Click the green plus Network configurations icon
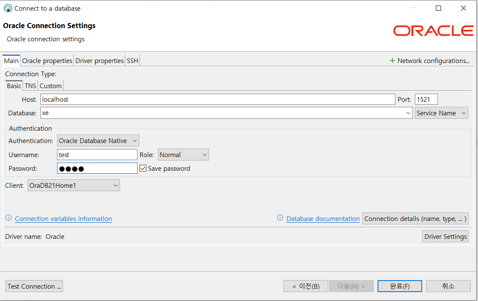Screen dimensions: 478x301 392,61
